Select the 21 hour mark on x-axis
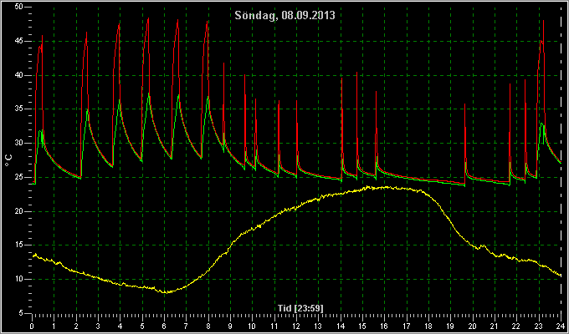This screenshot has height=334, width=569. [495, 326]
